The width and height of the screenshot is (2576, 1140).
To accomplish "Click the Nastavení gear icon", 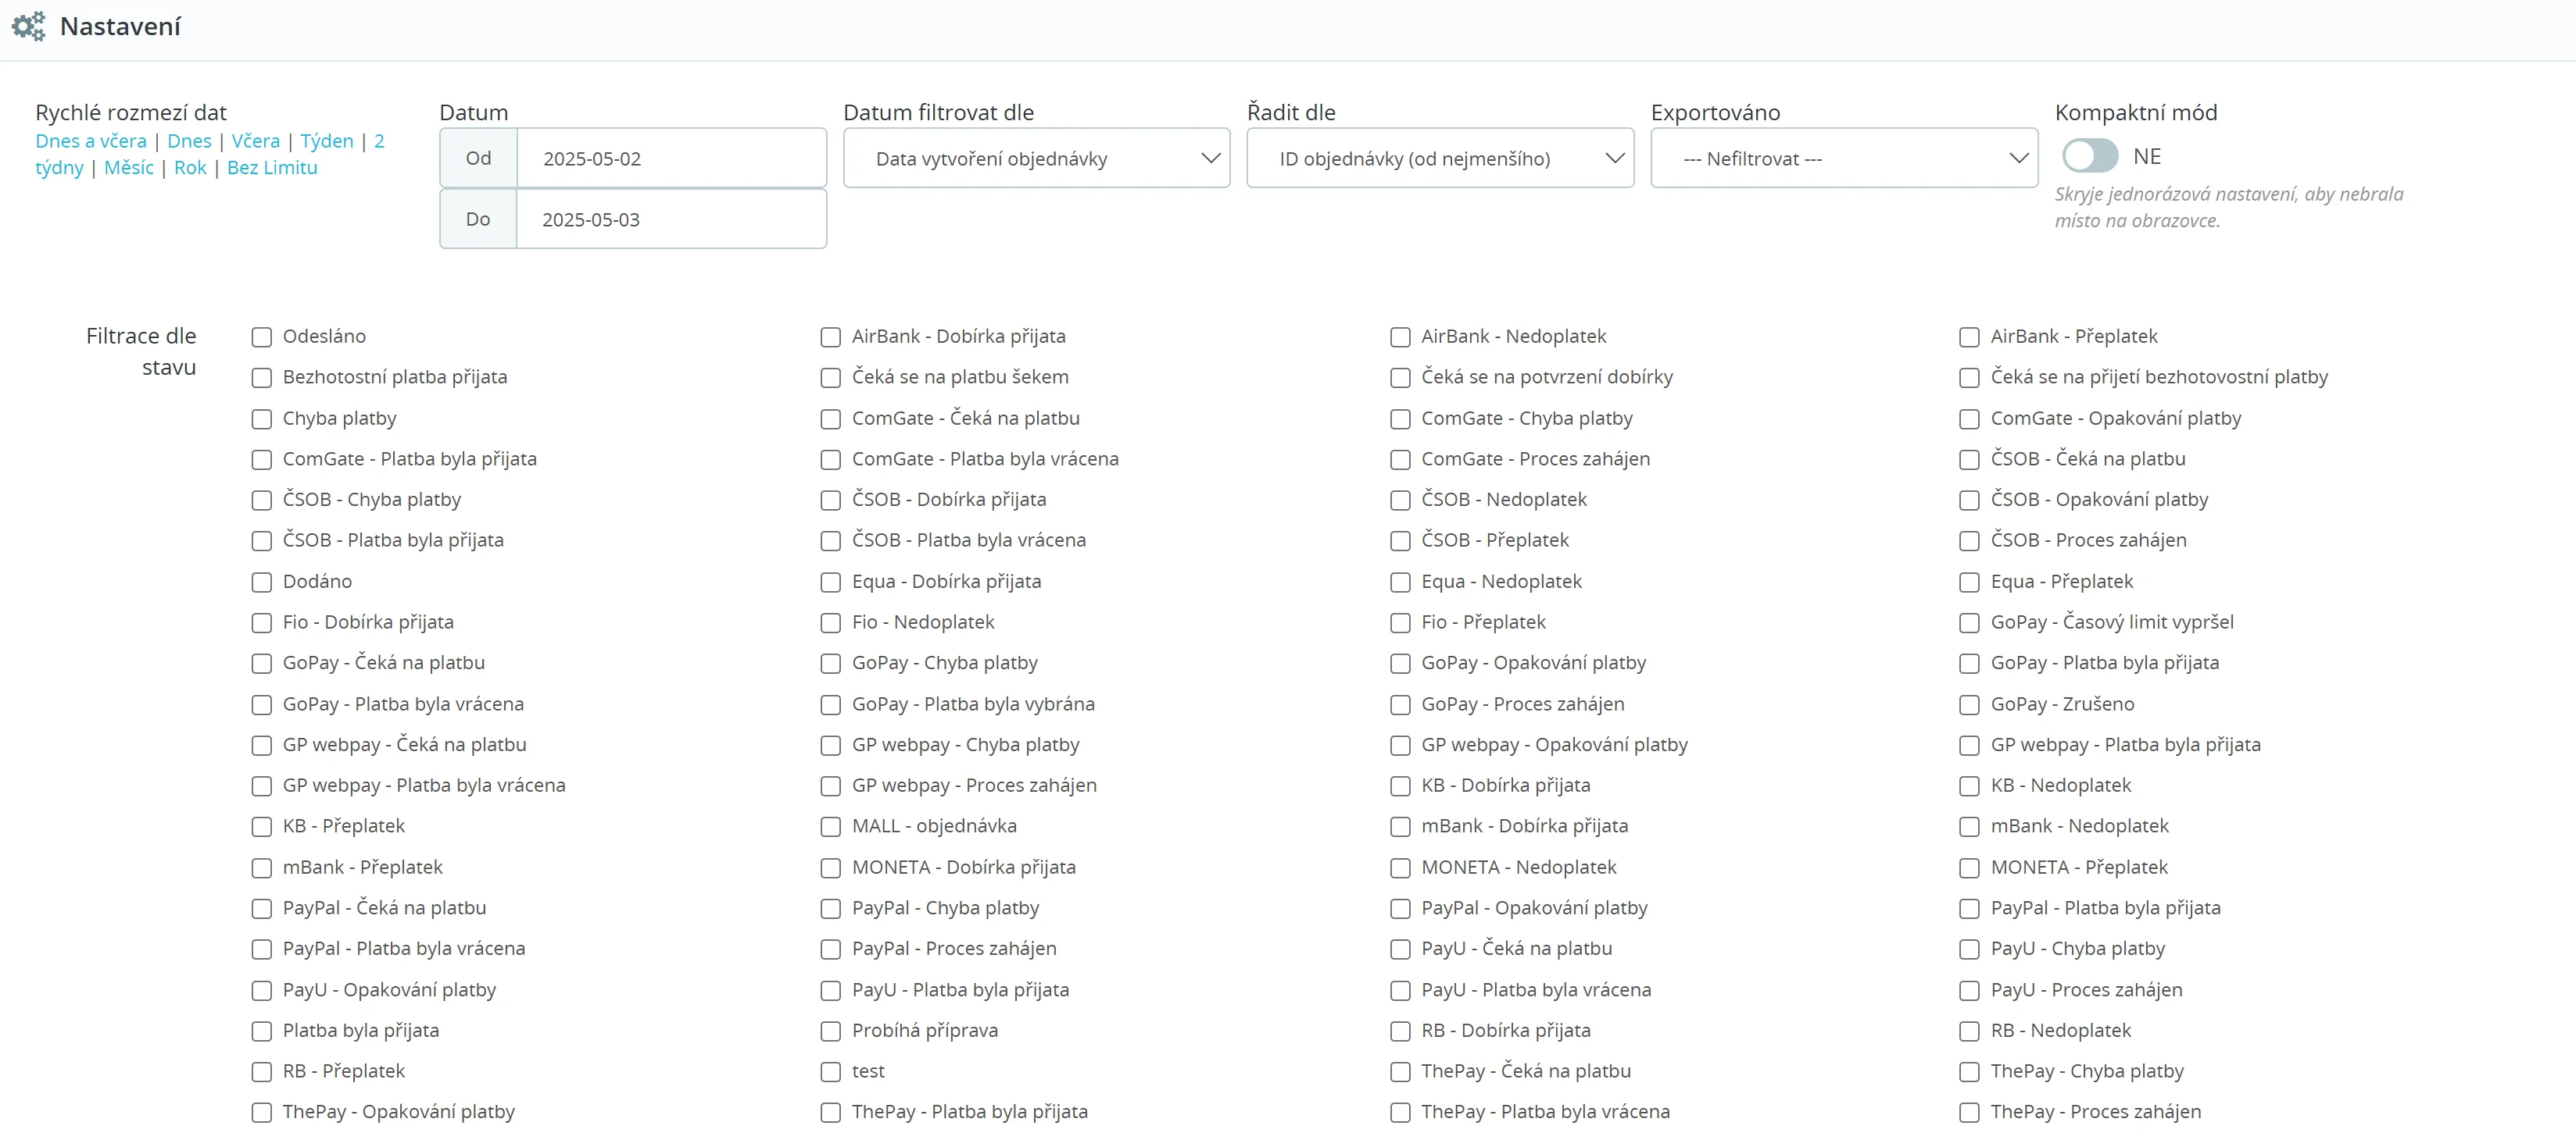I will coord(28,26).
